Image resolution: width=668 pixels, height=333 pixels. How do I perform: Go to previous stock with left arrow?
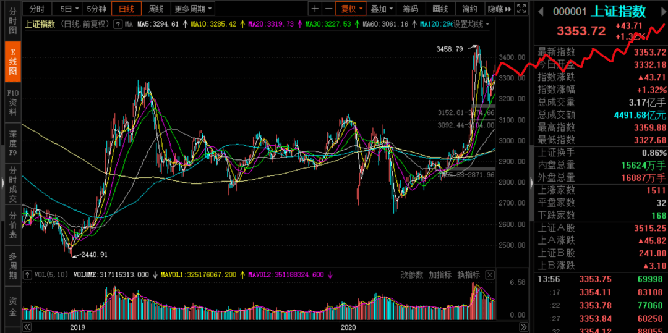coord(541,11)
